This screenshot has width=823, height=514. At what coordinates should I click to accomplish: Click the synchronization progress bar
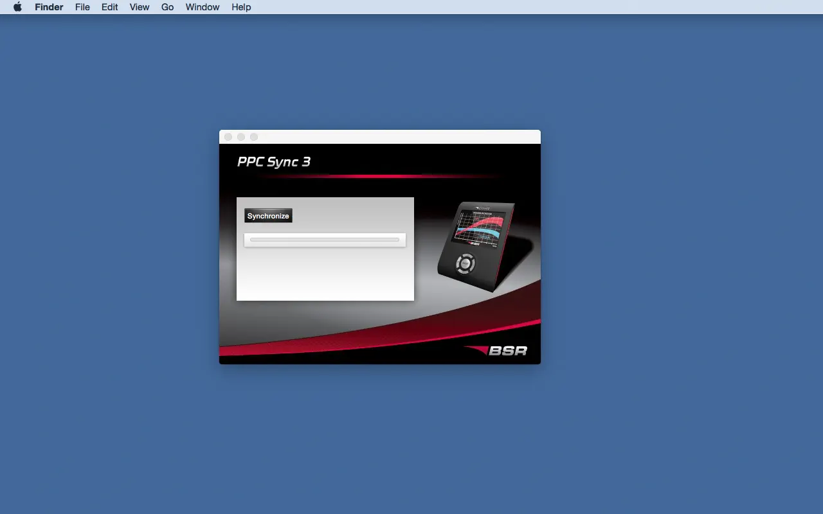[x=325, y=240]
